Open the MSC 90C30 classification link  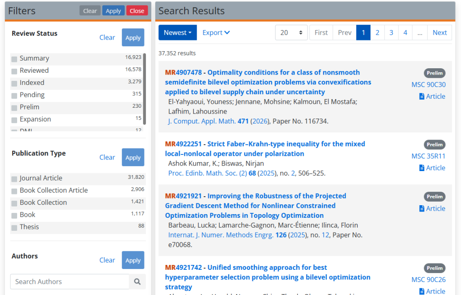(x=428, y=85)
